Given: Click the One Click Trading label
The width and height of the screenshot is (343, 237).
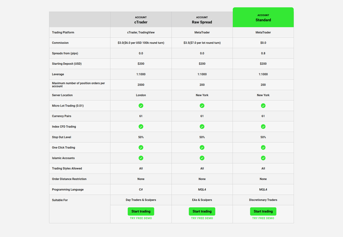Looking at the screenshot, I should tap(63, 147).
